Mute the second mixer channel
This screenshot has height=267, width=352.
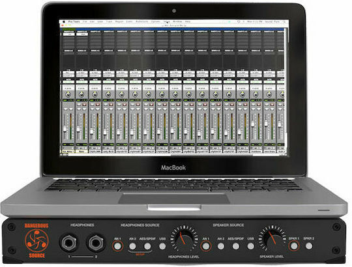click(x=84, y=109)
